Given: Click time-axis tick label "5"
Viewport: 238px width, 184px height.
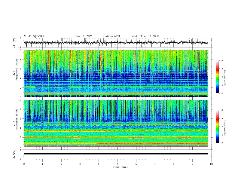Looking at the screenshot, I should click(x=117, y=164).
